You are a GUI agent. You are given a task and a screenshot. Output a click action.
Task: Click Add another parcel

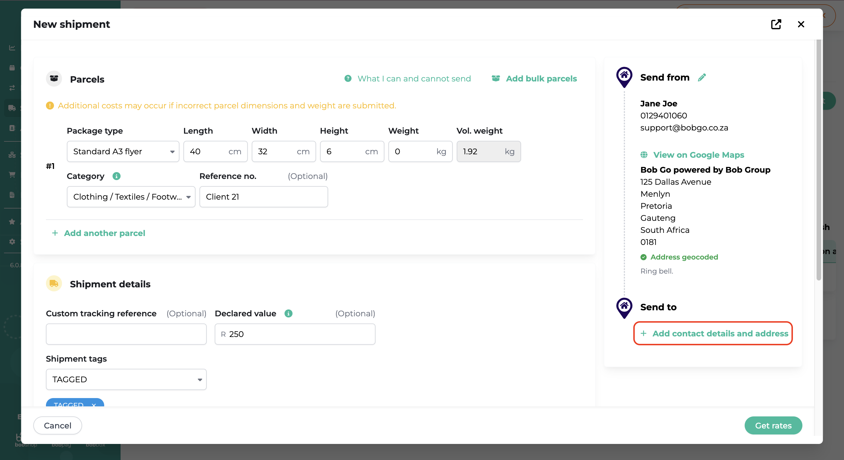(x=104, y=233)
